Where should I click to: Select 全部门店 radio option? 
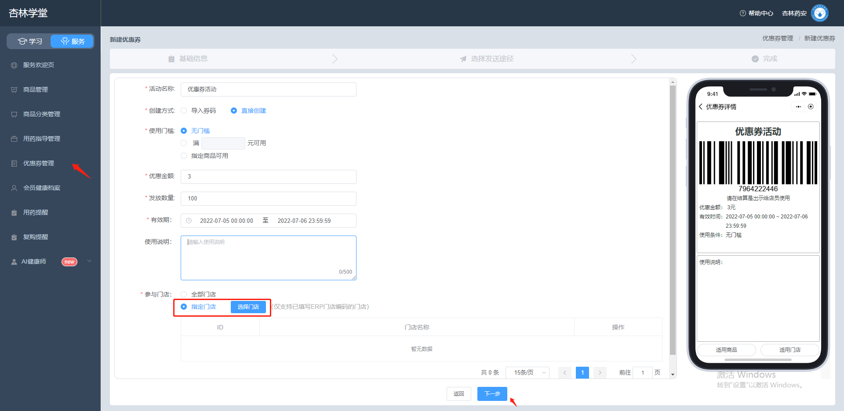pos(184,294)
